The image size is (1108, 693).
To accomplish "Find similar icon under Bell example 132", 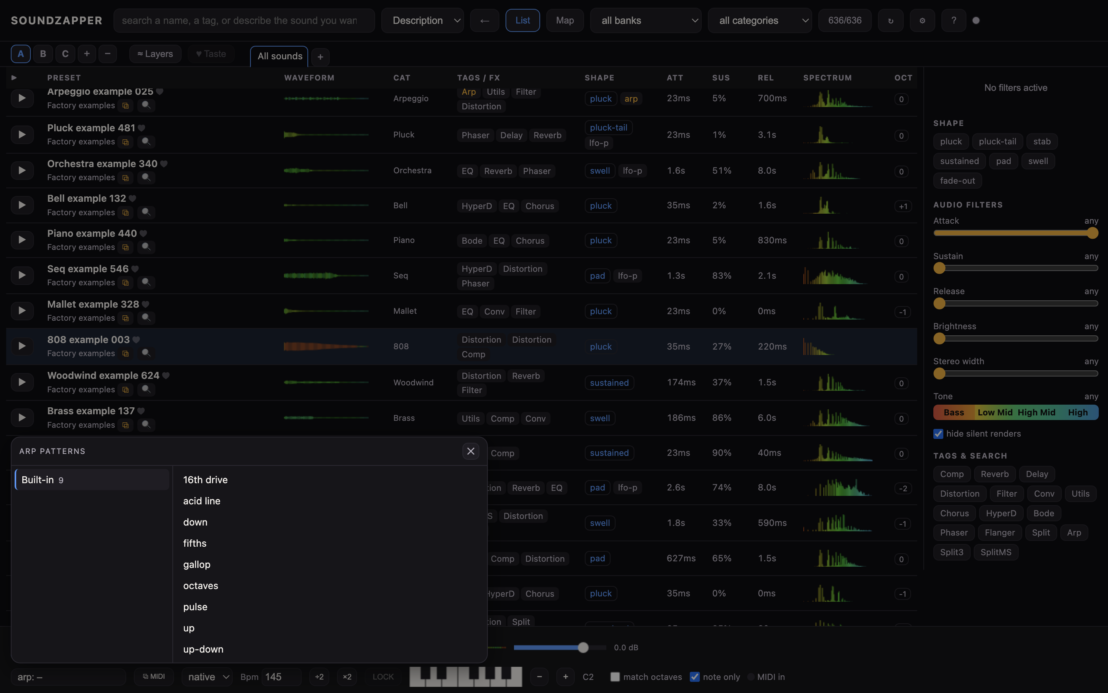I will (145, 213).
